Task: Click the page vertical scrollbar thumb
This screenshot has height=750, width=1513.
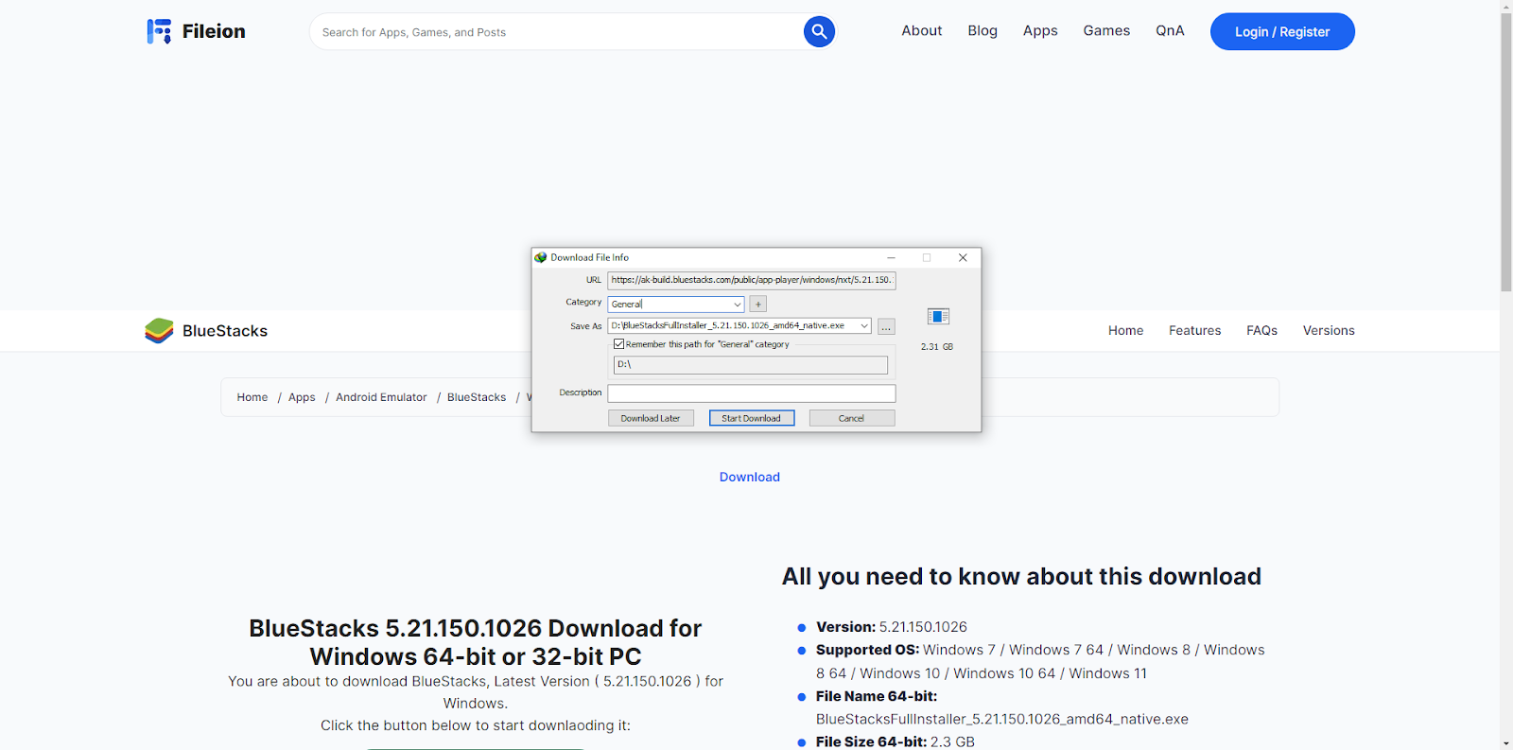Action: [1506, 151]
